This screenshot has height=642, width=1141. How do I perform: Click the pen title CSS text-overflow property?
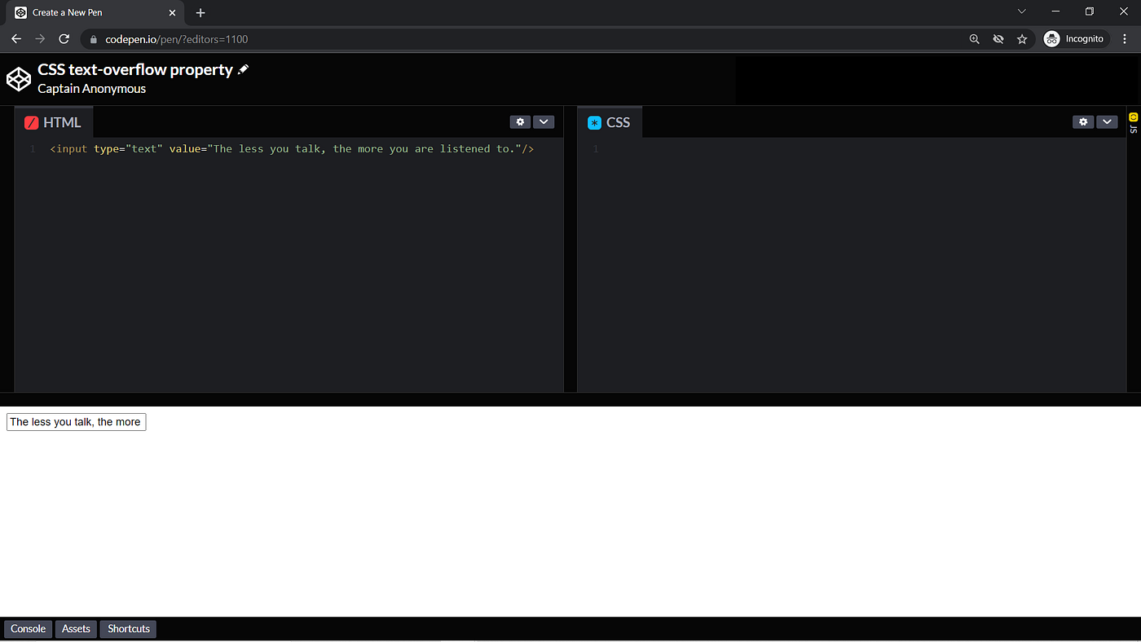[x=135, y=70]
